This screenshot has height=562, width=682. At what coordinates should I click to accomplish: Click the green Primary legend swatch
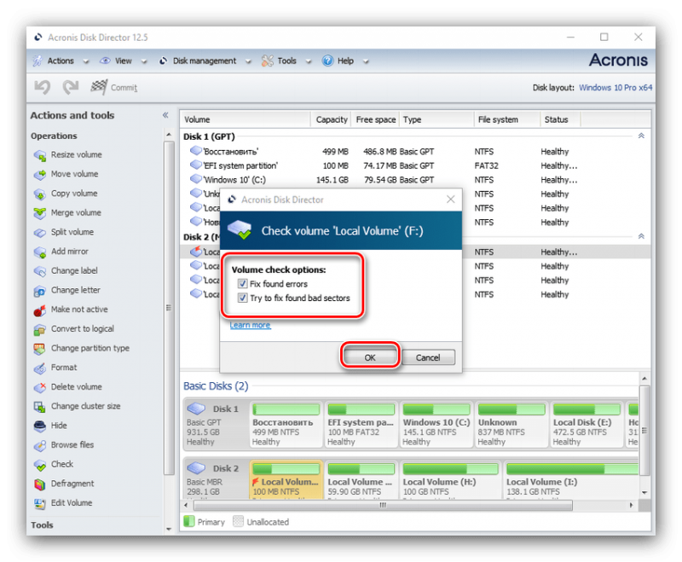click(x=188, y=522)
